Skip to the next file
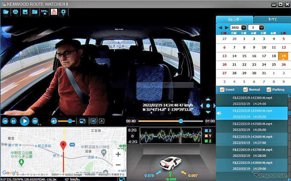Image resolution: width=291 pixels, height=181 pixels. (13, 121)
